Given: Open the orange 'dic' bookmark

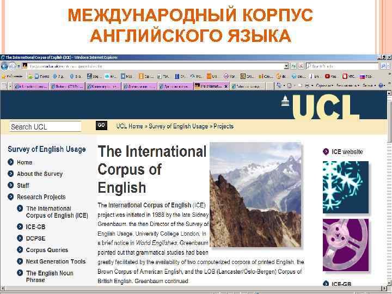Looking at the screenshot, I should click(x=281, y=76).
